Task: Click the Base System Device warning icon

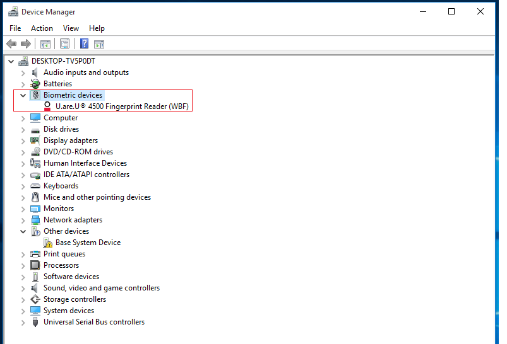Action: click(x=47, y=243)
